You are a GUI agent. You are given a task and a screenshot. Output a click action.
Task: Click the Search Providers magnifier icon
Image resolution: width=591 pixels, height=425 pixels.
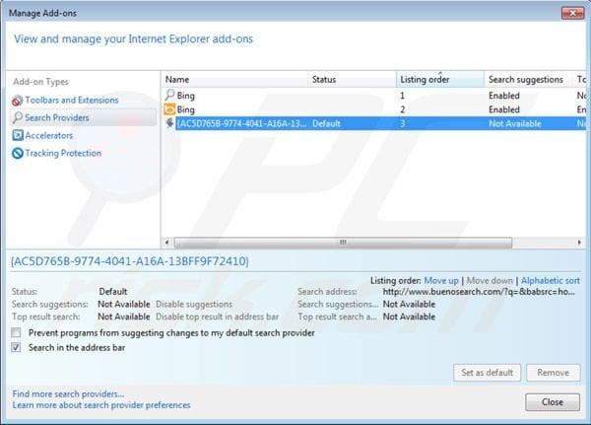tap(18, 117)
